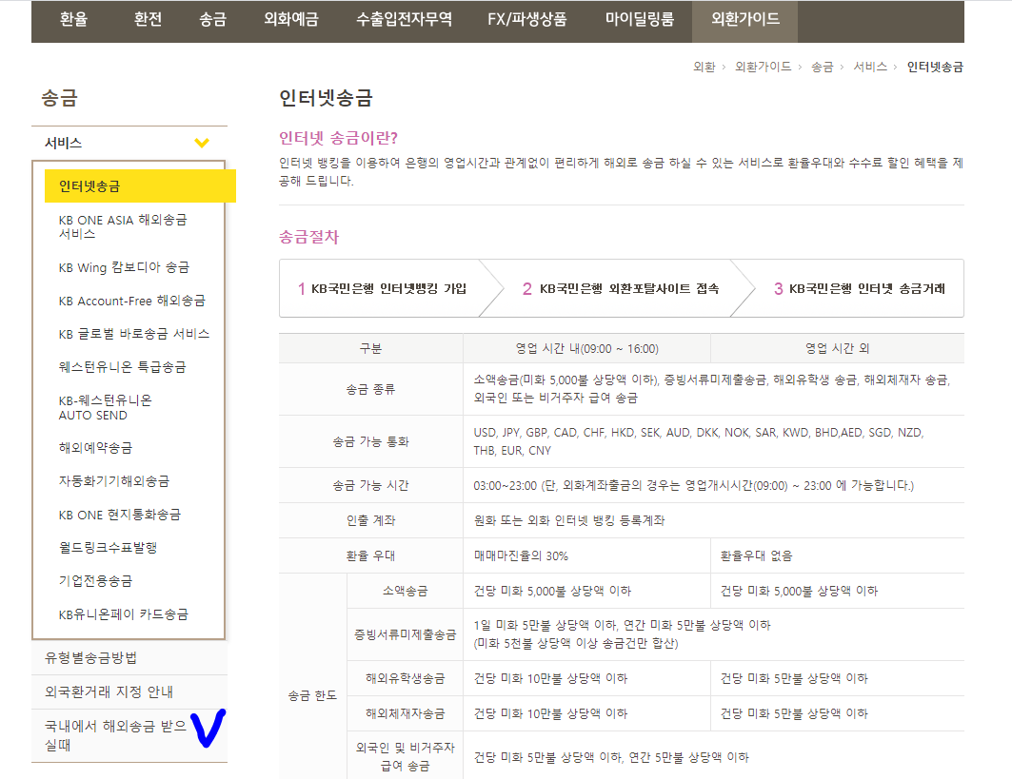
Task: Open 기업전용송금 page
Action: 95,581
